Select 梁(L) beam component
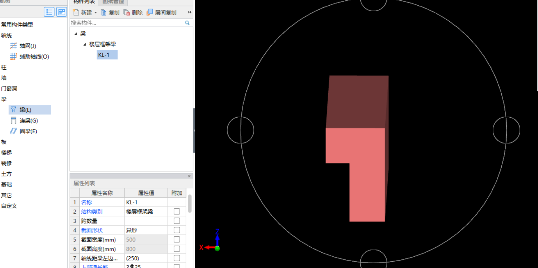This screenshot has height=268, width=538. point(30,110)
